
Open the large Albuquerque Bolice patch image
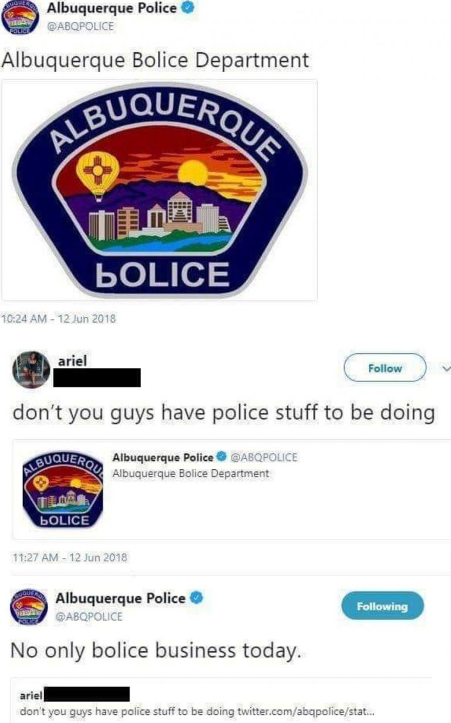coord(160,190)
